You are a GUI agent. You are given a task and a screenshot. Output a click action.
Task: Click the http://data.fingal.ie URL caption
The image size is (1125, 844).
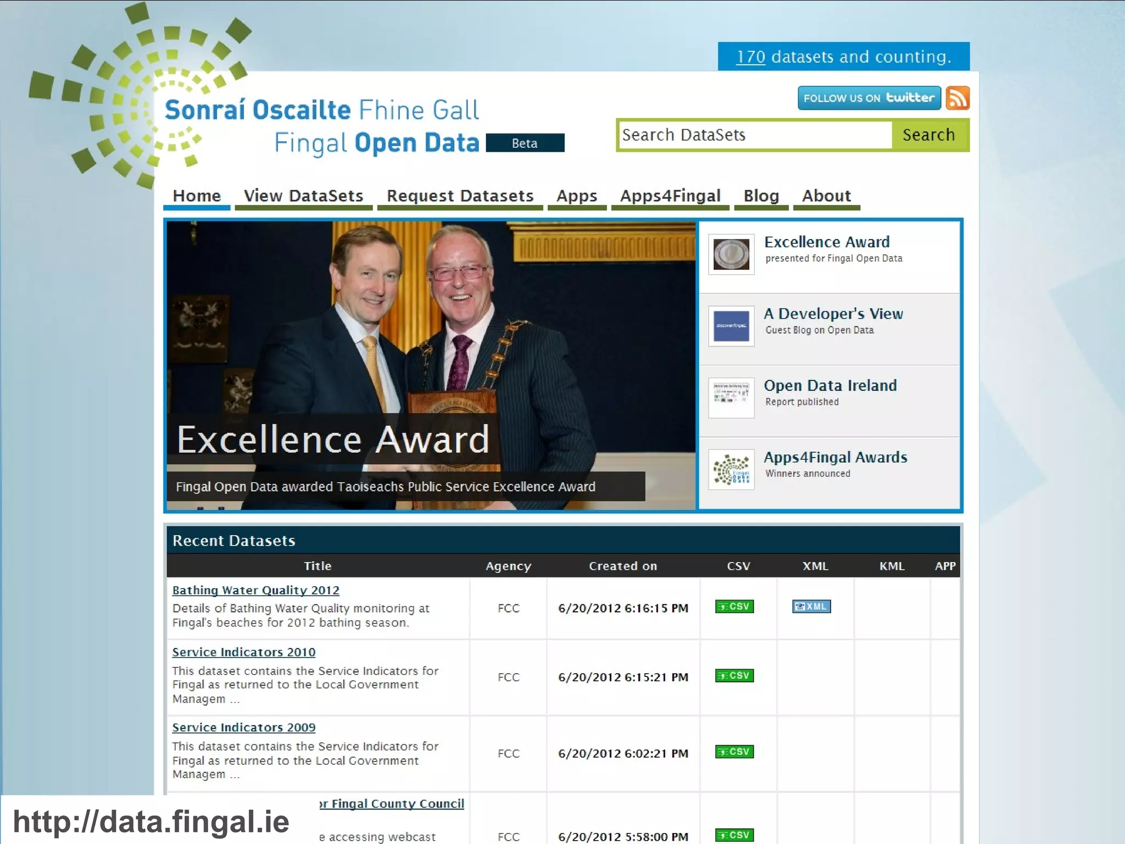coord(151,821)
